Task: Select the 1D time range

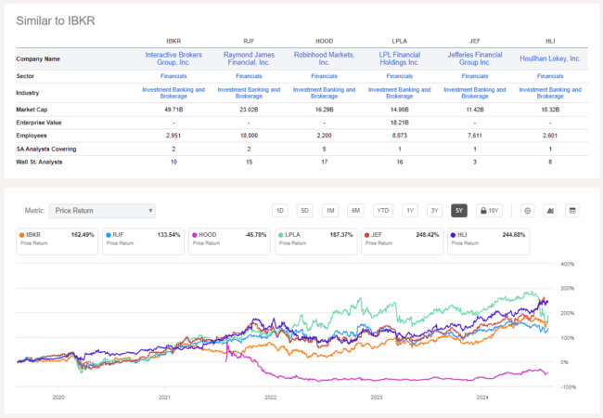Action: pyautogui.click(x=279, y=211)
